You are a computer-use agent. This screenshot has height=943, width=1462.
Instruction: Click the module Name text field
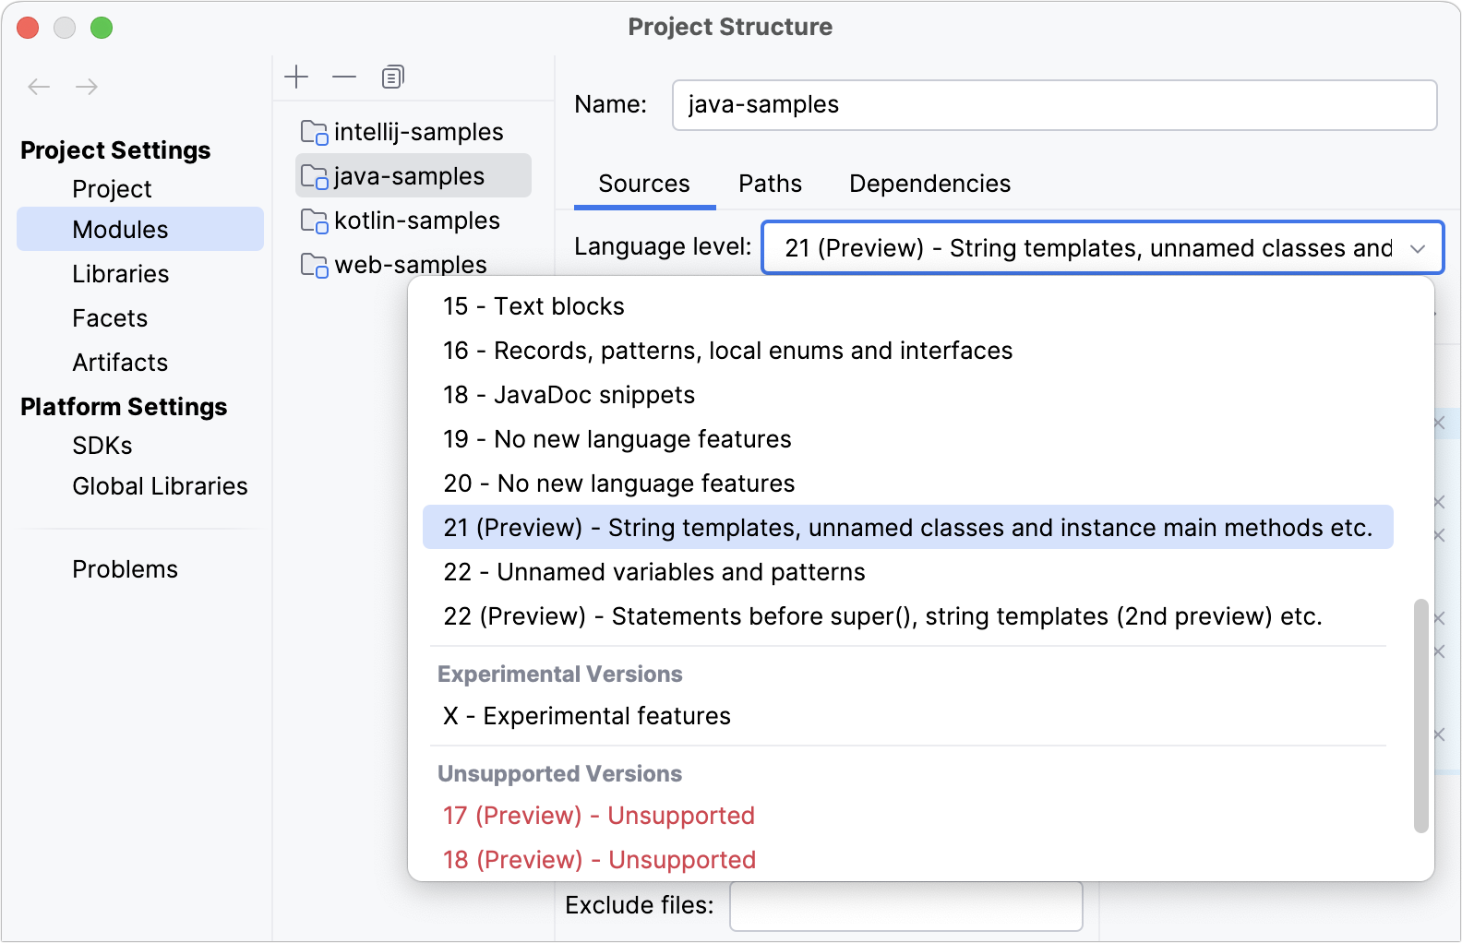coord(1054,105)
